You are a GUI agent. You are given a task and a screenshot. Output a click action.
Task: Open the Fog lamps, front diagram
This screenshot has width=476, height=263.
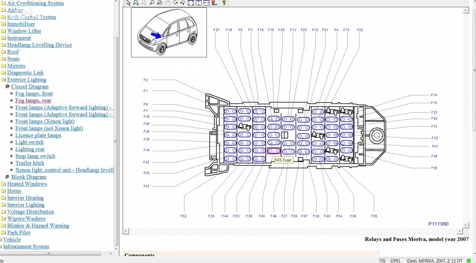pos(34,94)
